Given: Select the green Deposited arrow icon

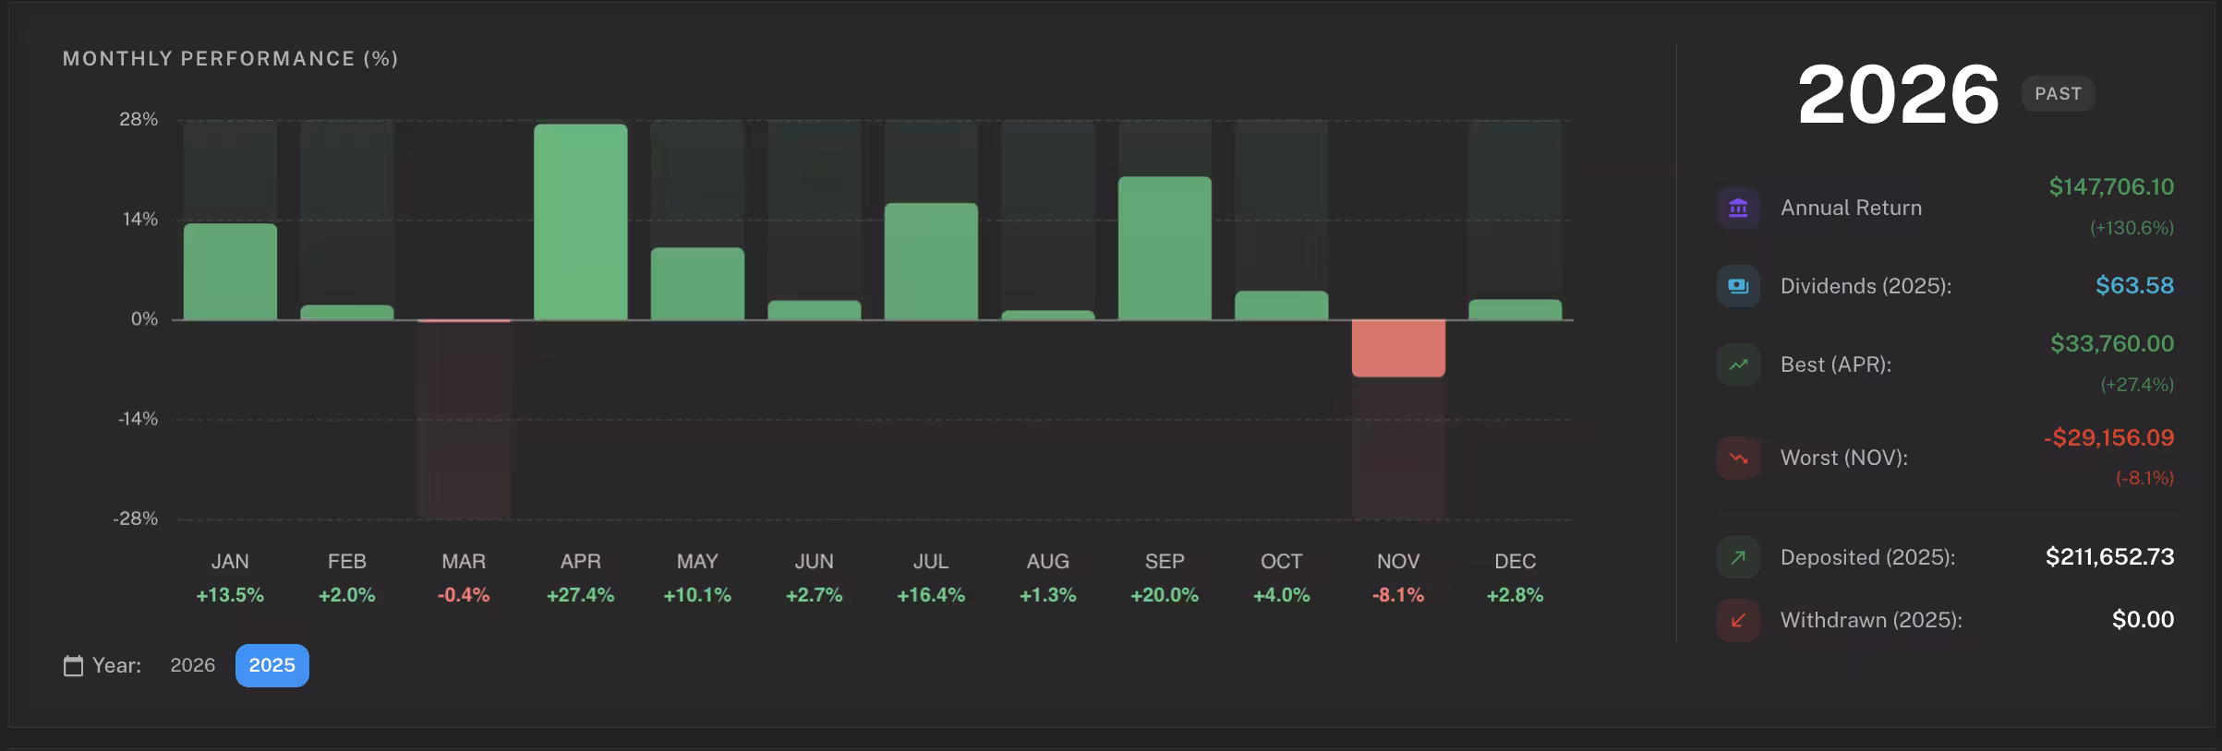Looking at the screenshot, I should pyautogui.click(x=1738, y=556).
